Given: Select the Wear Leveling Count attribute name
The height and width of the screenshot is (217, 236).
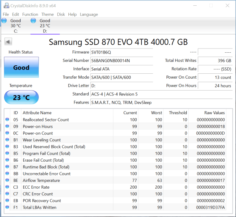Looking at the screenshot, I should pyautogui.click(x=42, y=140).
